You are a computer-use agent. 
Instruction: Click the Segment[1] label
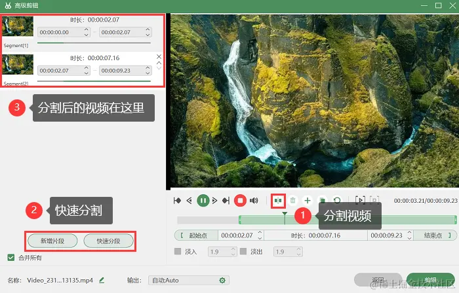[x=16, y=46]
